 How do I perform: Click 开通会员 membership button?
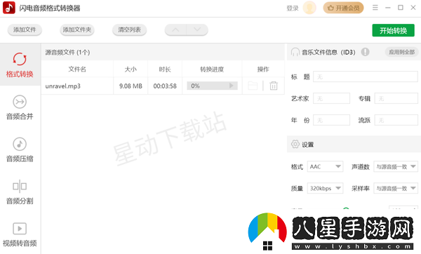tap(343, 8)
